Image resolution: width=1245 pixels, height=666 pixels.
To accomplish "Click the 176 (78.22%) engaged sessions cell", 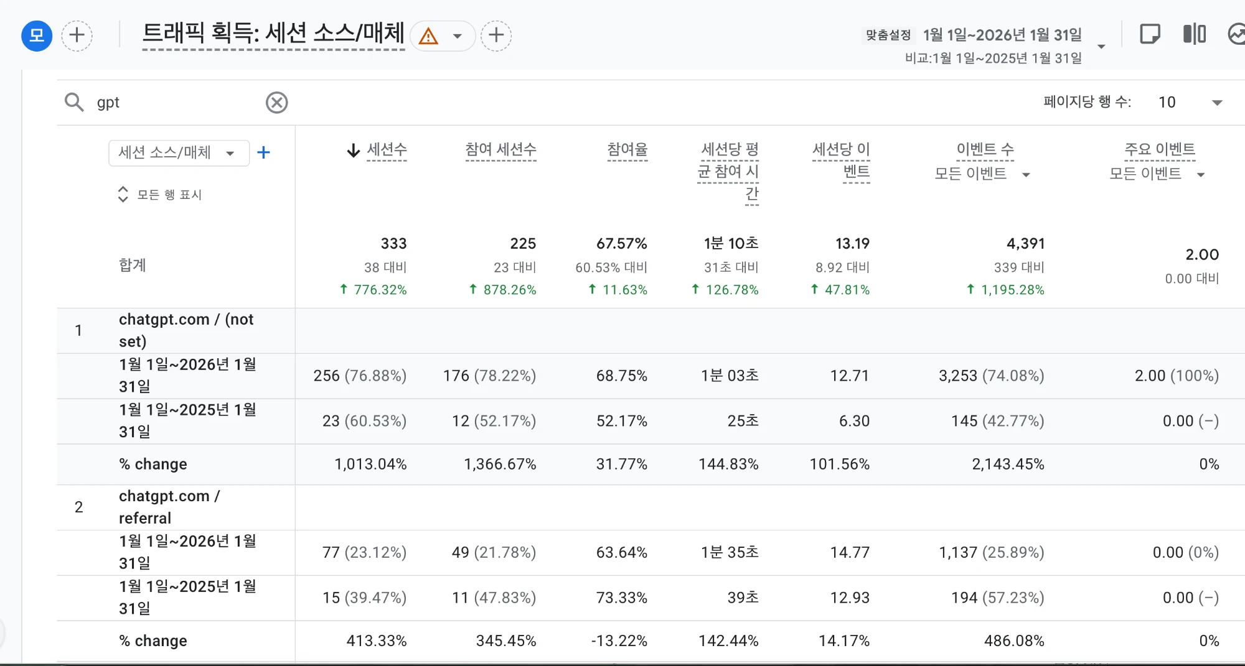I will click(x=489, y=376).
